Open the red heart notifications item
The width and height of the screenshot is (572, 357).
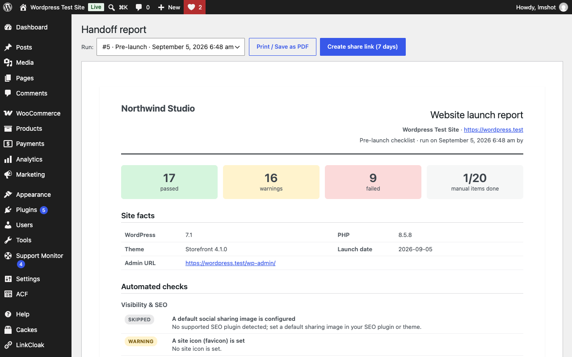[x=195, y=7]
